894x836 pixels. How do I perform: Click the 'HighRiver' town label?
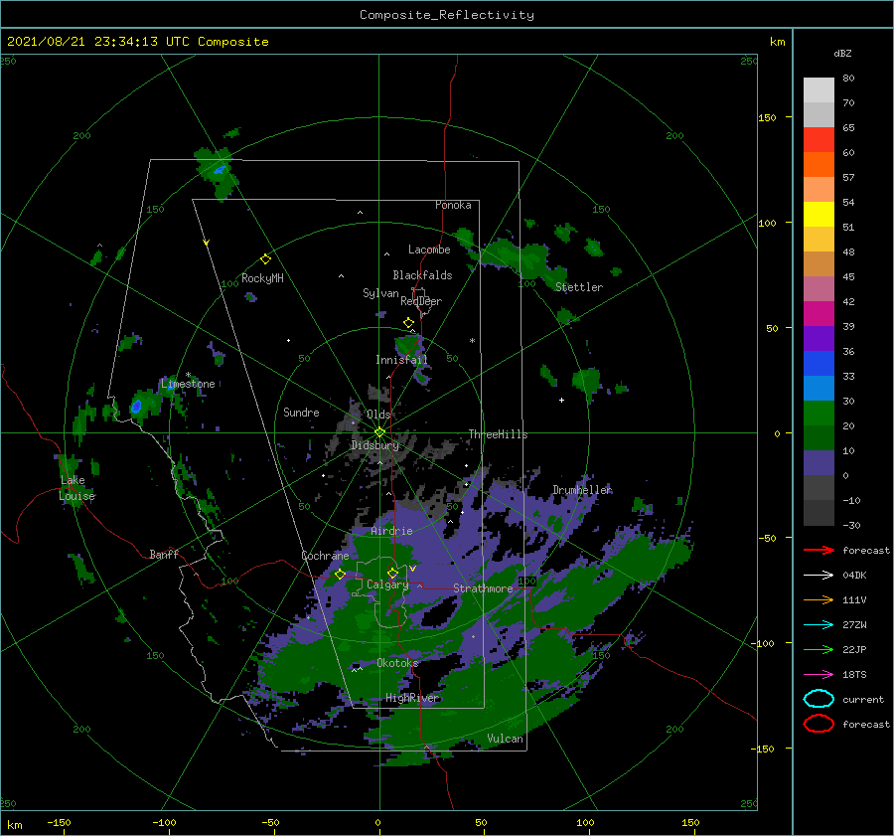pos(411,698)
